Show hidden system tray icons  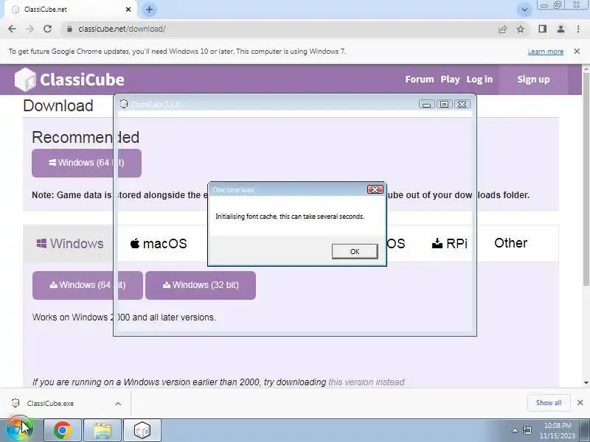(x=515, y=430)
